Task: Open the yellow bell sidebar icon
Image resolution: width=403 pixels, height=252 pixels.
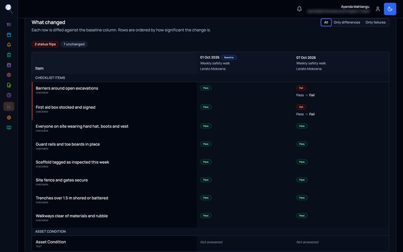Action: pos(9,45)
